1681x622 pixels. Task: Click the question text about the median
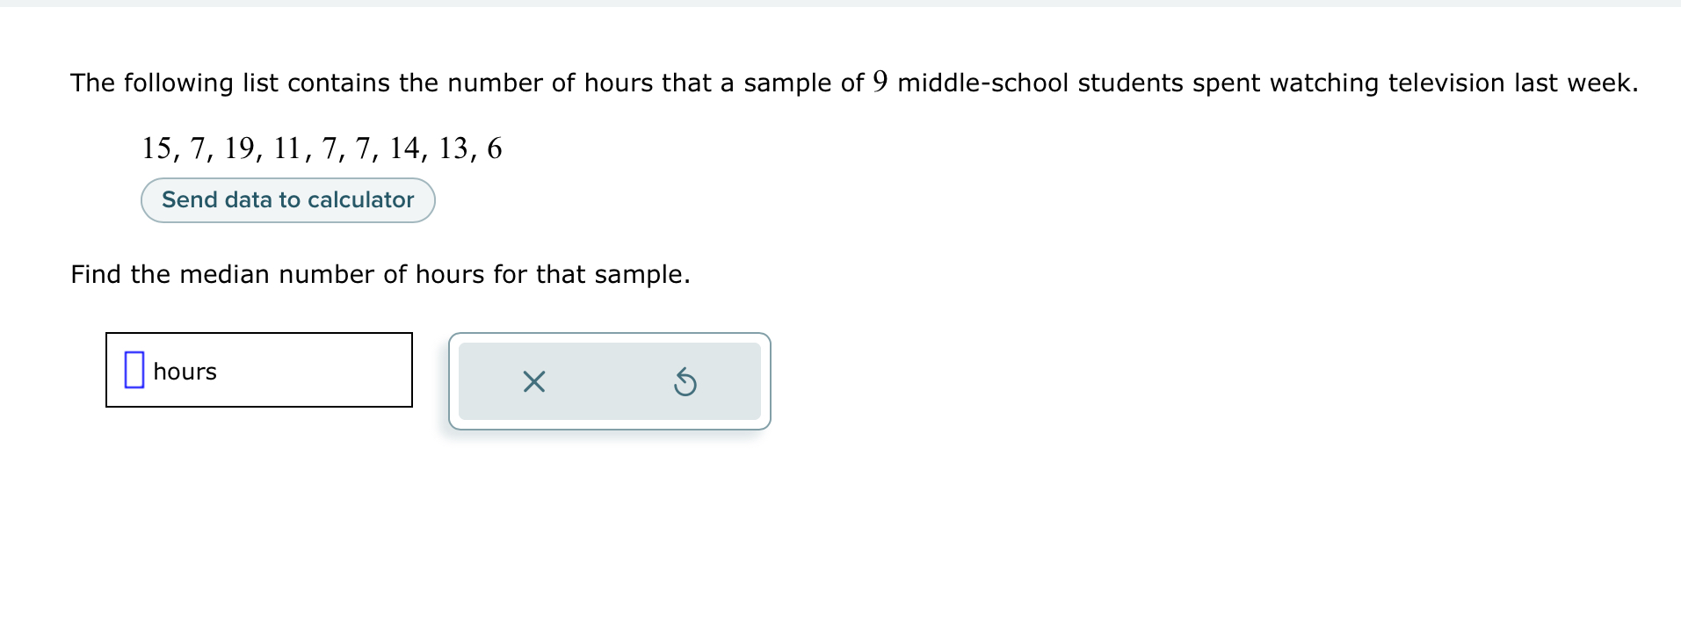380,273
